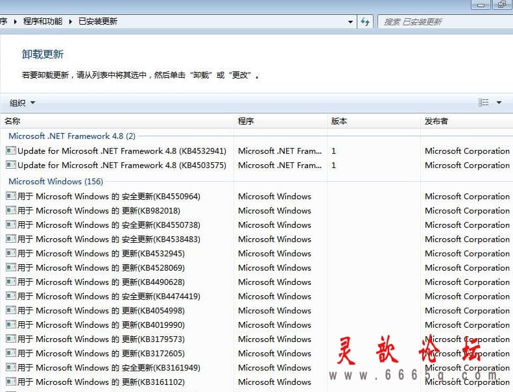The width and height of the screenshot is (513, 392).
Task: Click the icon of update KB982018
Action: point(11,210)
